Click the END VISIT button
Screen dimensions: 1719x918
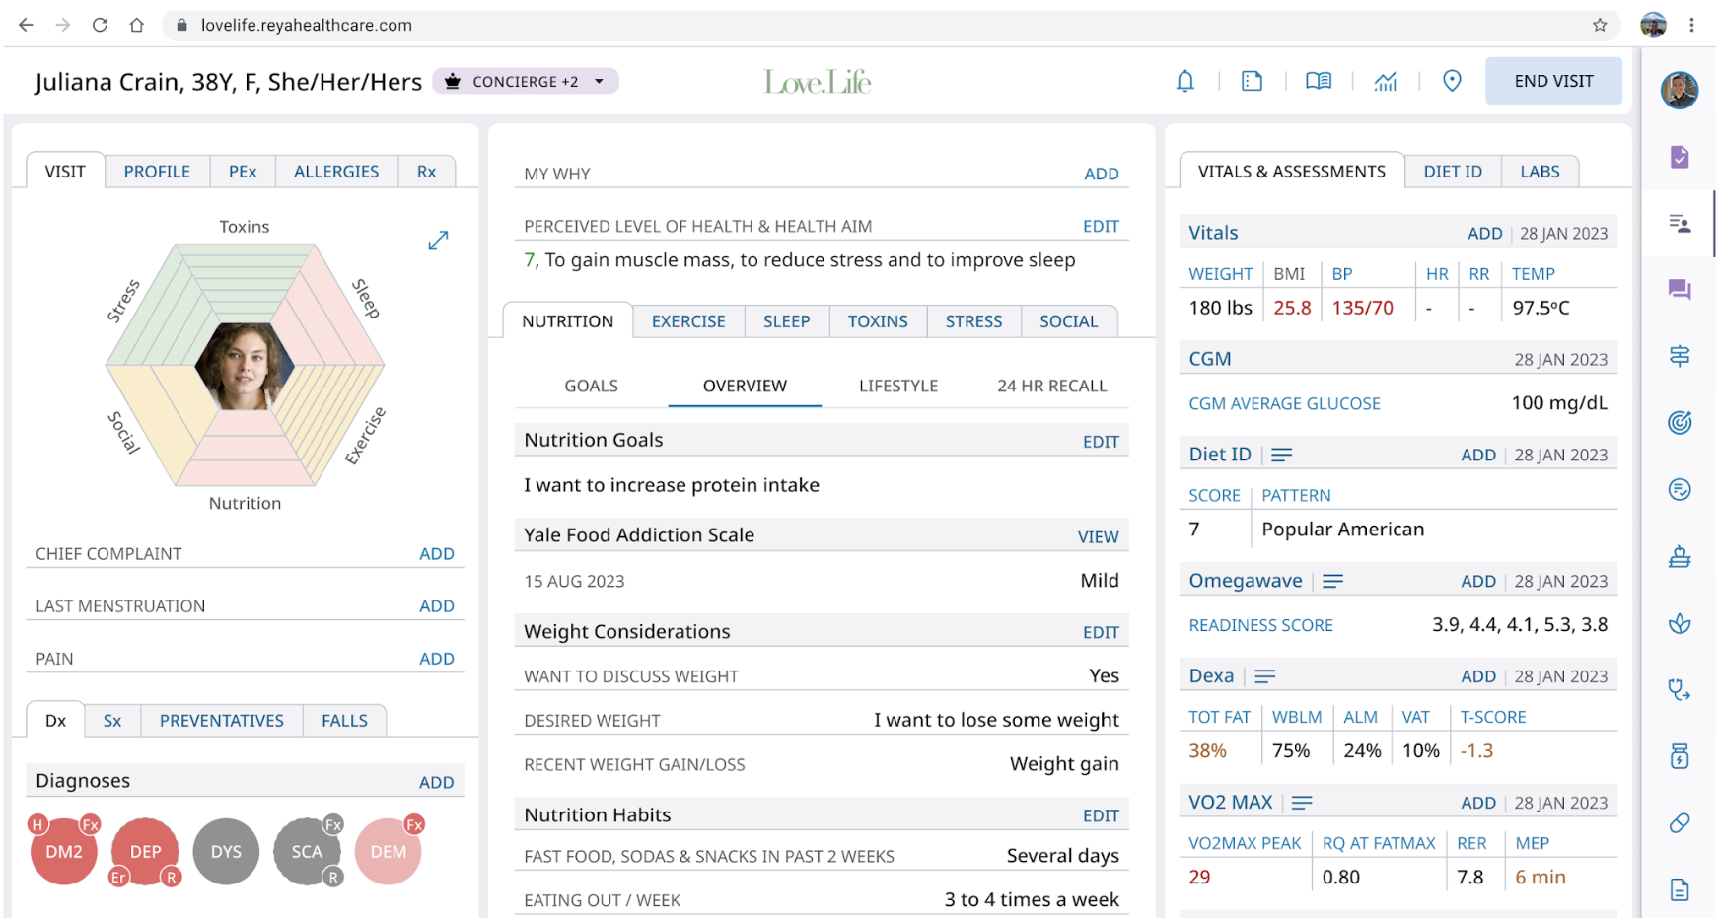[1552, 81]
